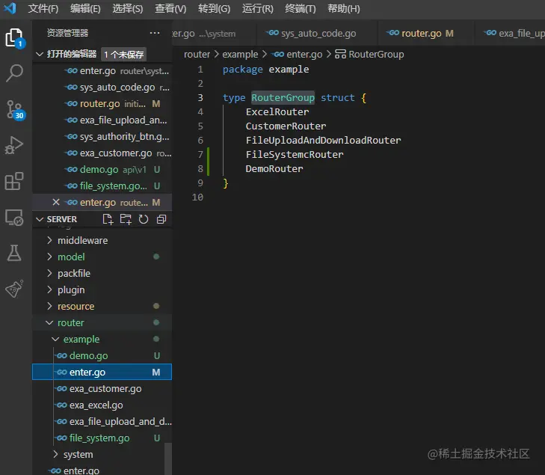Open the test beaker extension icon
The width and height of the screenshot is (545, 475).
point(14,289)
